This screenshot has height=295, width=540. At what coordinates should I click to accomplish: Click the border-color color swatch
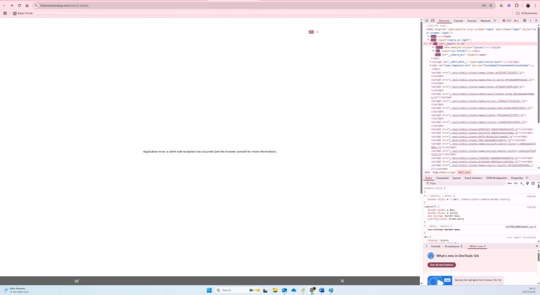(x=451, y=199)
